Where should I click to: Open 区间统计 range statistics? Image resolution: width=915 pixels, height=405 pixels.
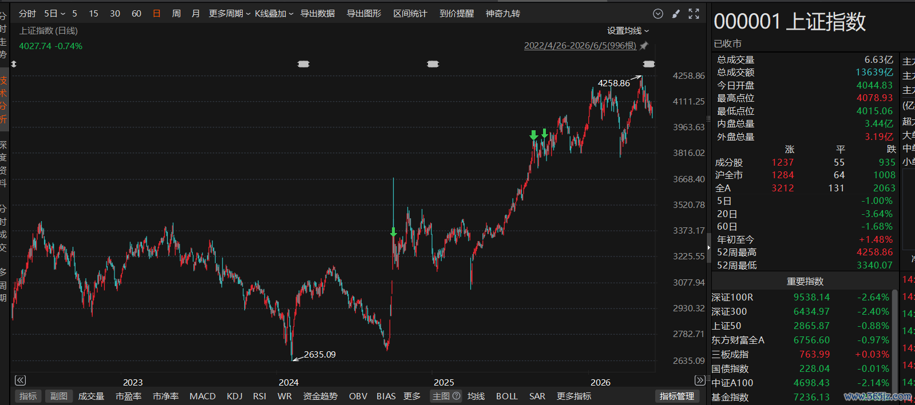click(x=410, y=14)
